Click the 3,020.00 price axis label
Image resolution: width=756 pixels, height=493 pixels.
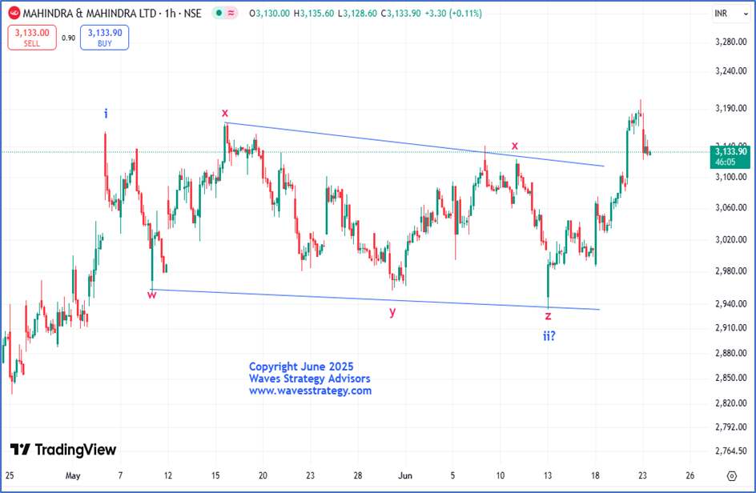[731, 239]
